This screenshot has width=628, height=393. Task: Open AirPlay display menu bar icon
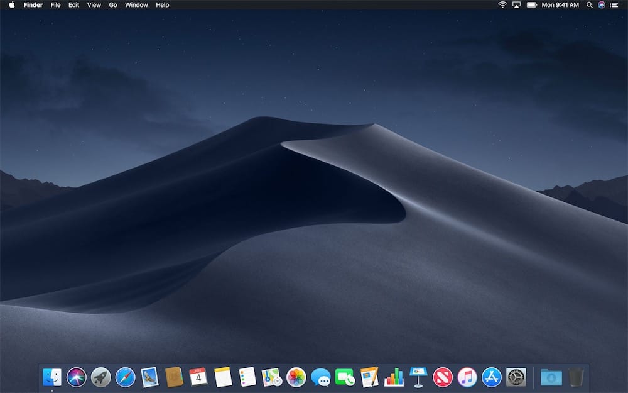(517, 5)
